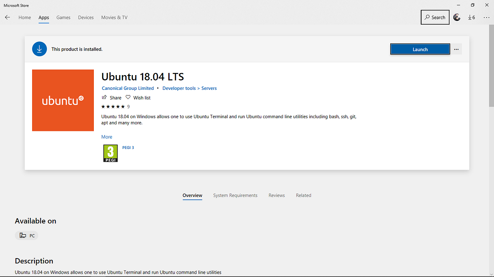Click the Ubuntu app thumbnail image
The height and width of the screenshot is (277, 494).
tap(63, 100)
